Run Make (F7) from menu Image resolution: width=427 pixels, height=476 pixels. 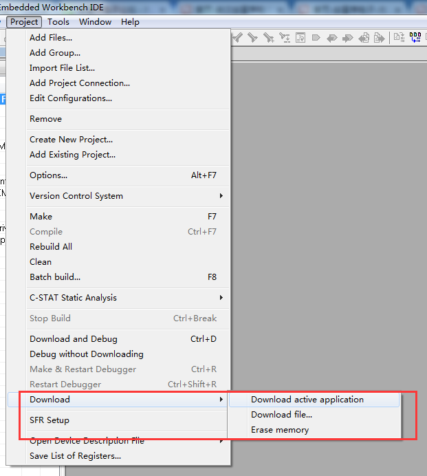(118, 217)
